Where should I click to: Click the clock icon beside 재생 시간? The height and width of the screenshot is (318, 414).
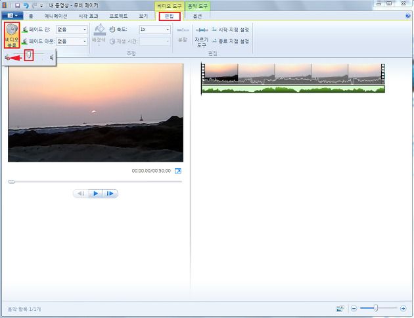(112, 41)
